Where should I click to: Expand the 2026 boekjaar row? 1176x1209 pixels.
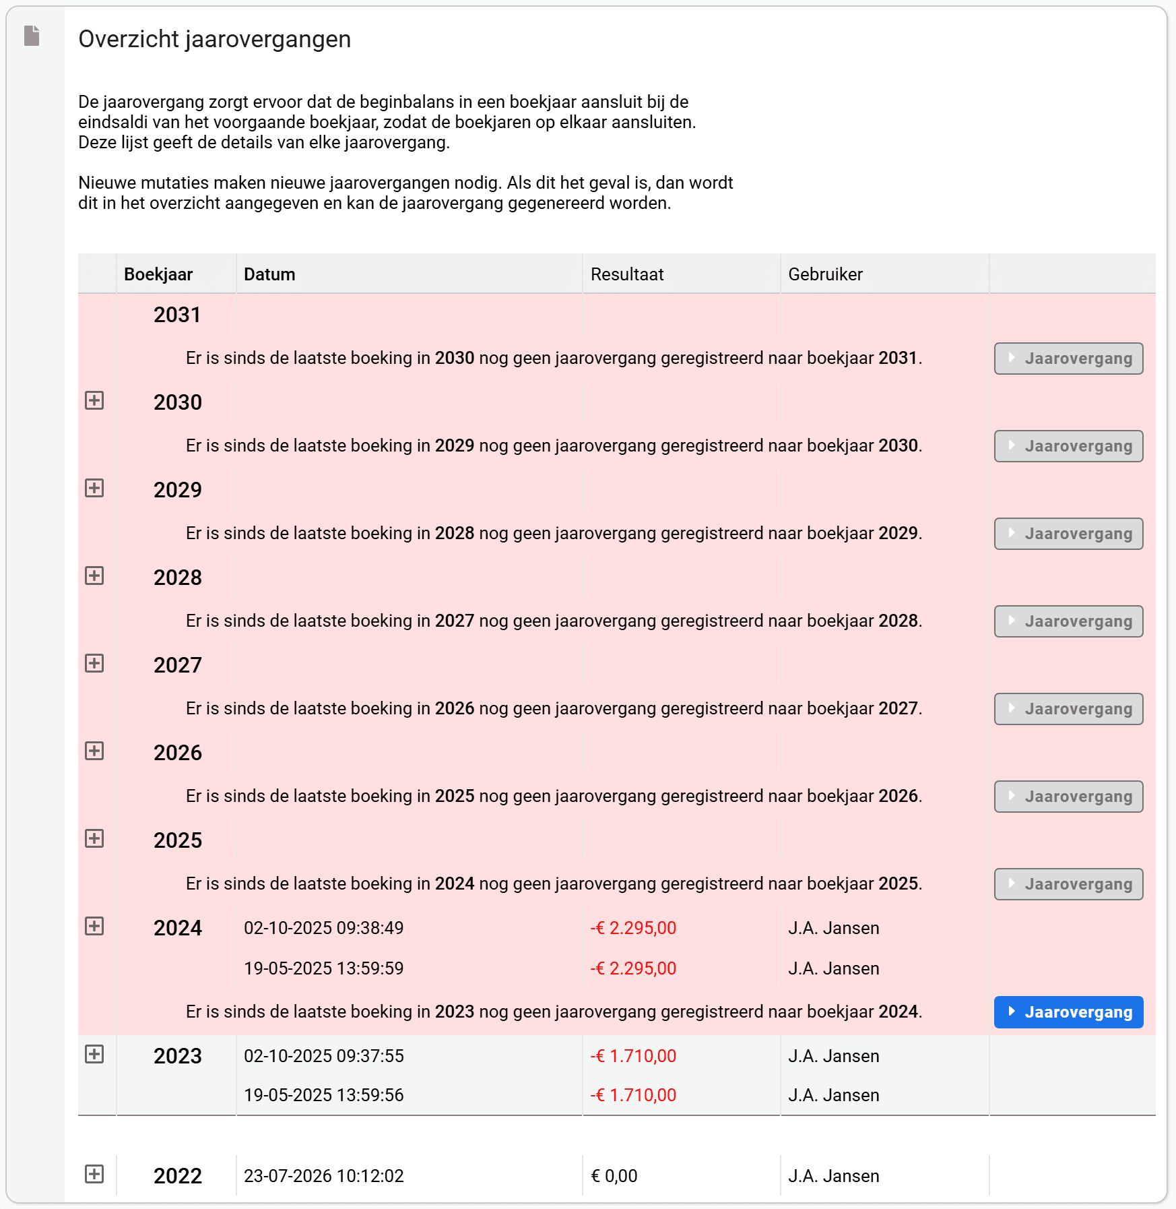click(x=94, y=751)
